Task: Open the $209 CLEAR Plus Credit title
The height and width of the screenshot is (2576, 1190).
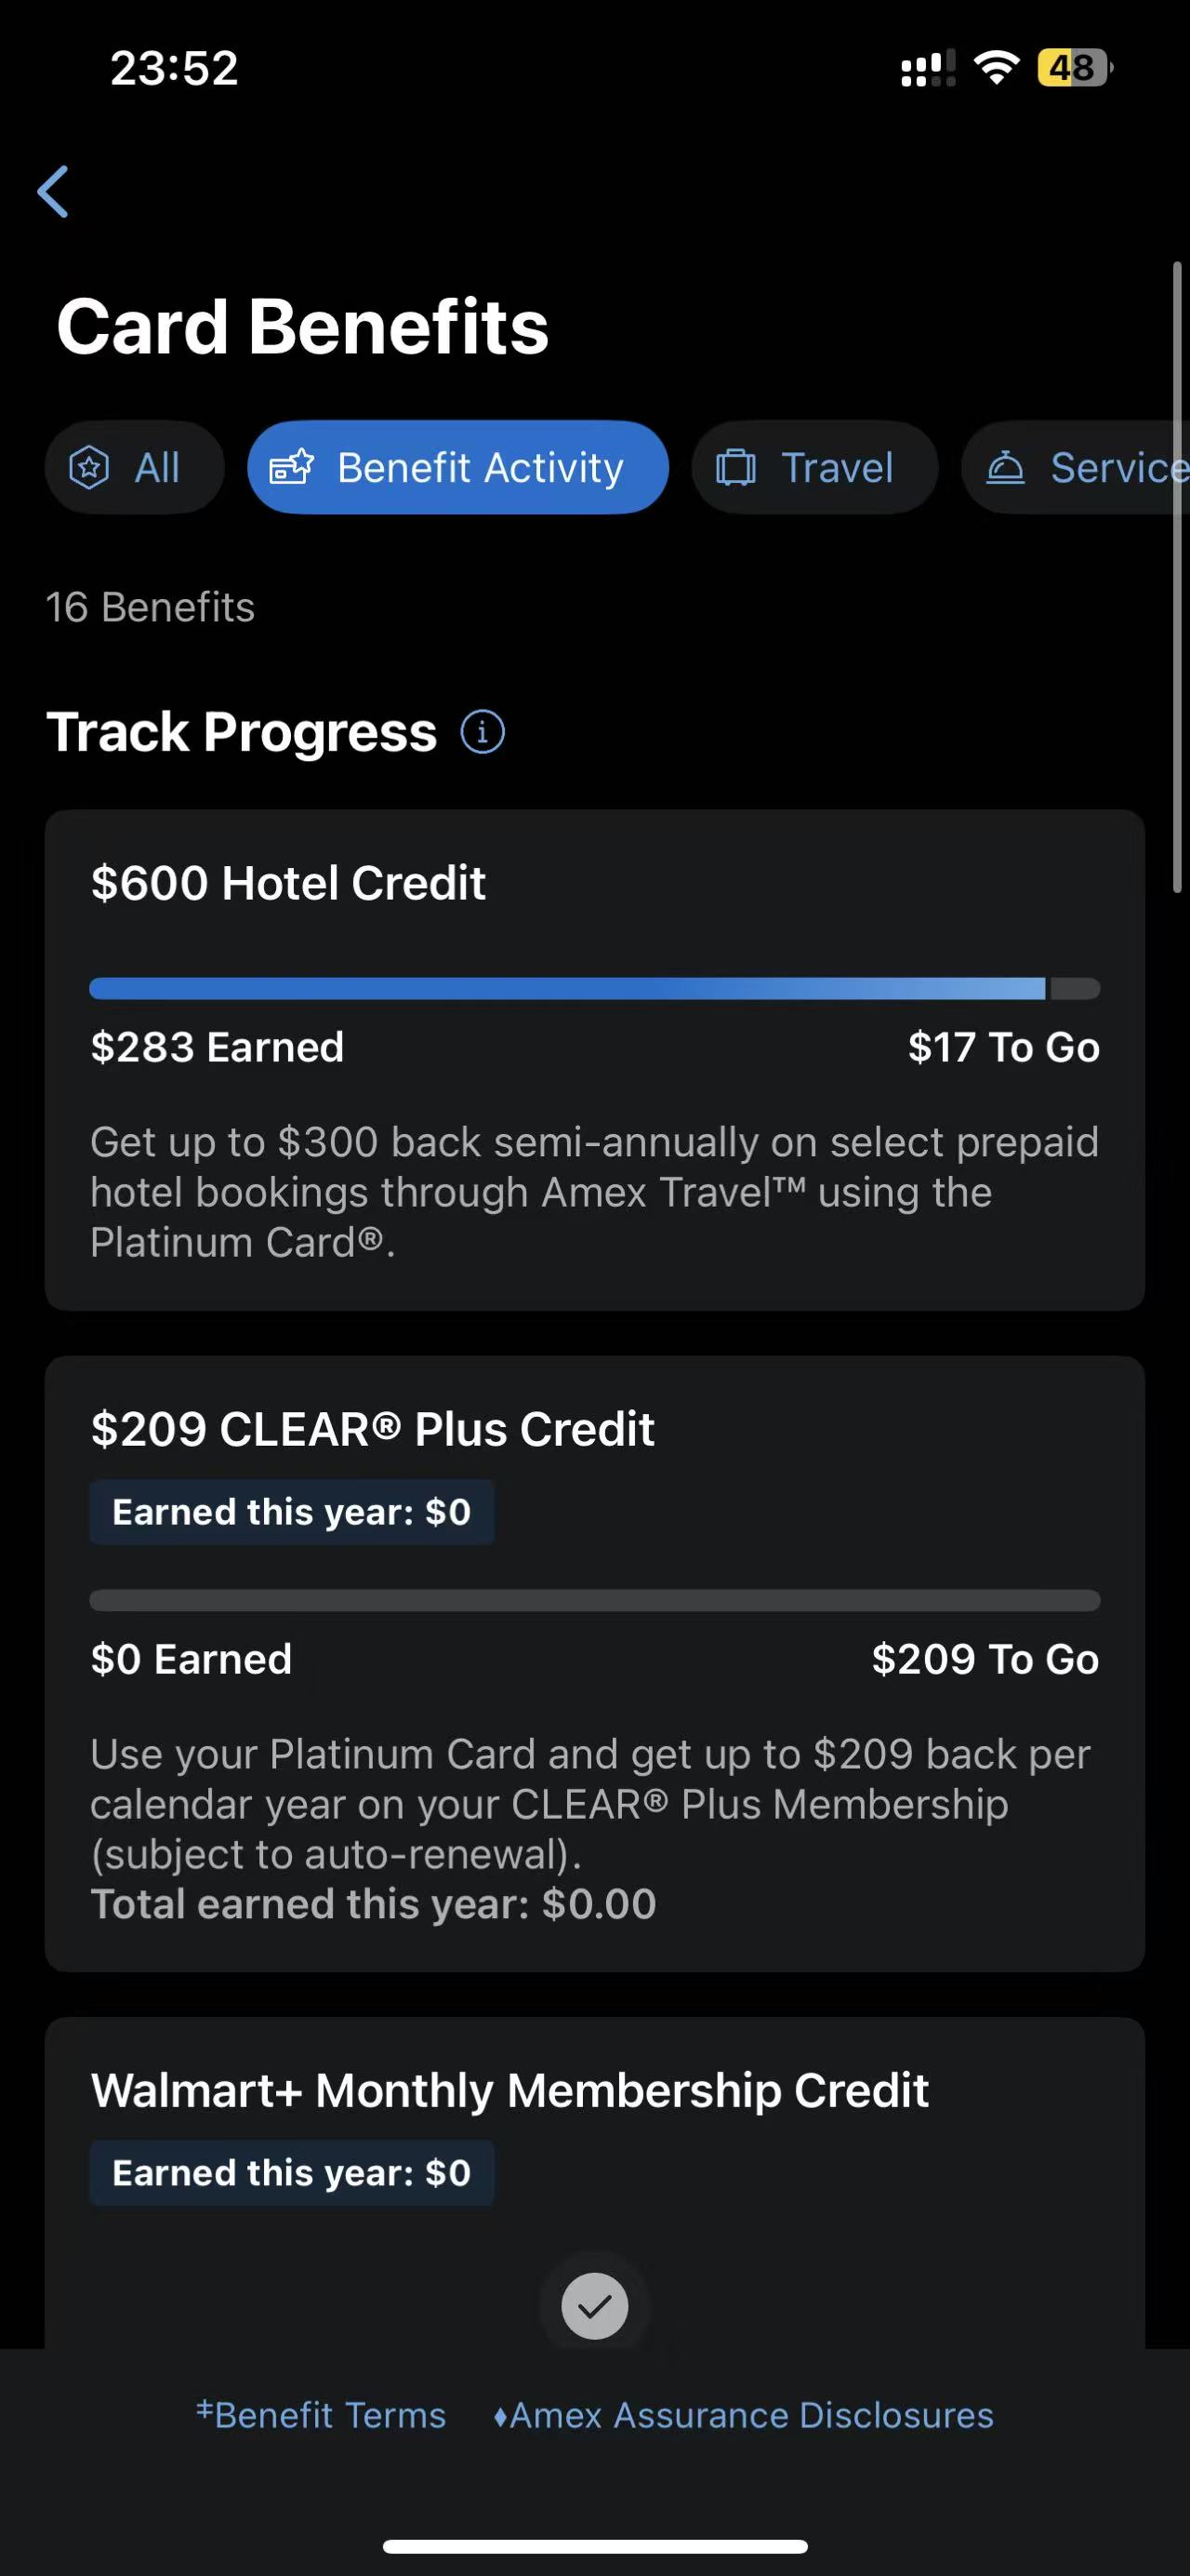Action: 372,1429
